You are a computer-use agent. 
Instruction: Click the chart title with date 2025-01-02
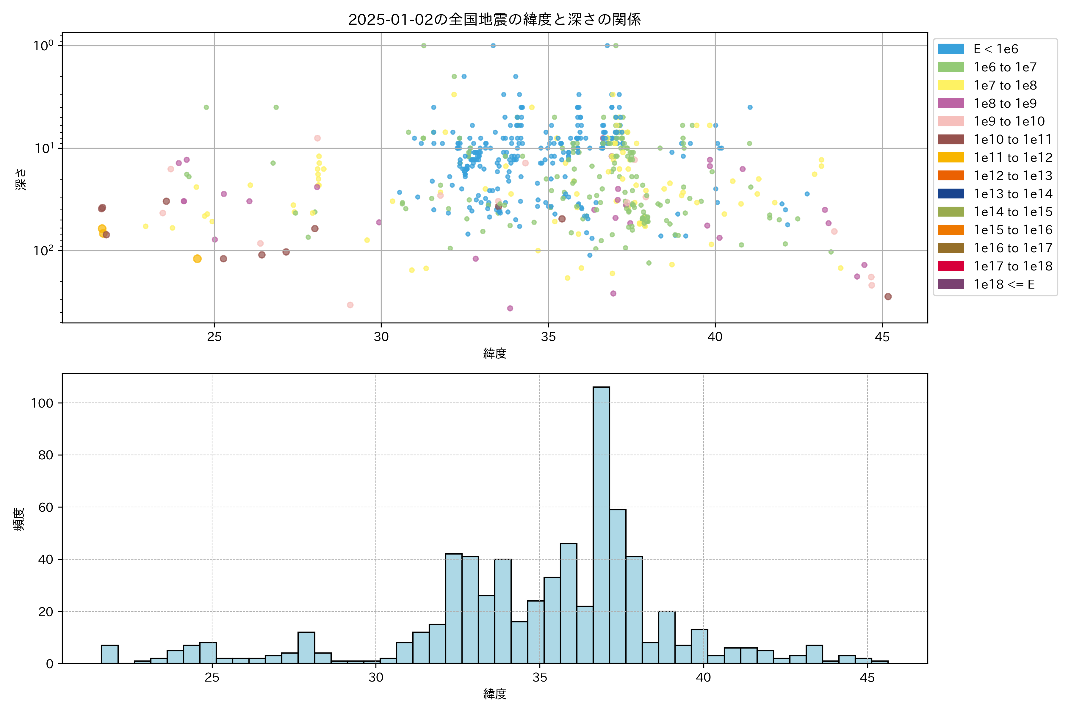tap(494, 19)
